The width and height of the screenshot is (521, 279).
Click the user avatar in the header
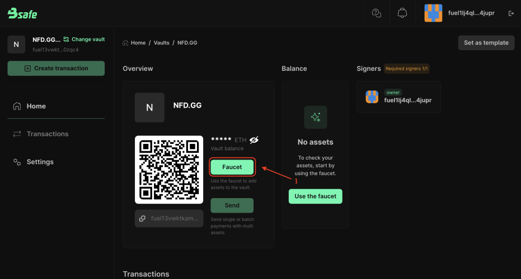point(433,13)
